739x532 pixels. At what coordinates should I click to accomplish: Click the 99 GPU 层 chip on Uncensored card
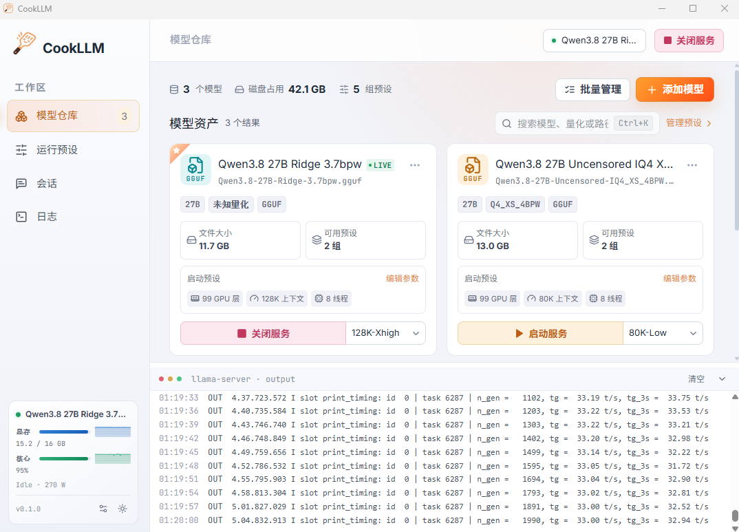(492, 299)
